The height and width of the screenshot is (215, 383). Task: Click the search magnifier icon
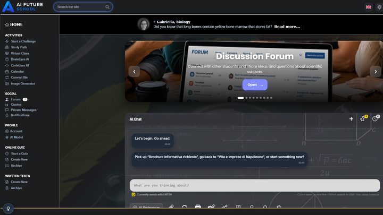(x=107, y=7)
